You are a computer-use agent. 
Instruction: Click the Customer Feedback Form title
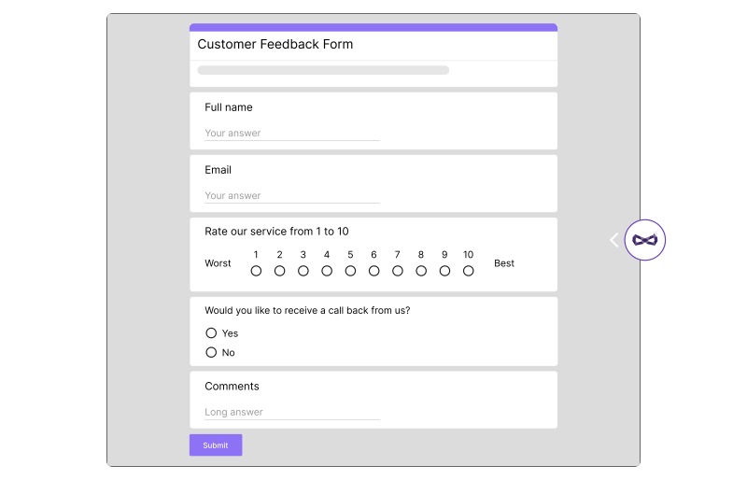point(275,44)
